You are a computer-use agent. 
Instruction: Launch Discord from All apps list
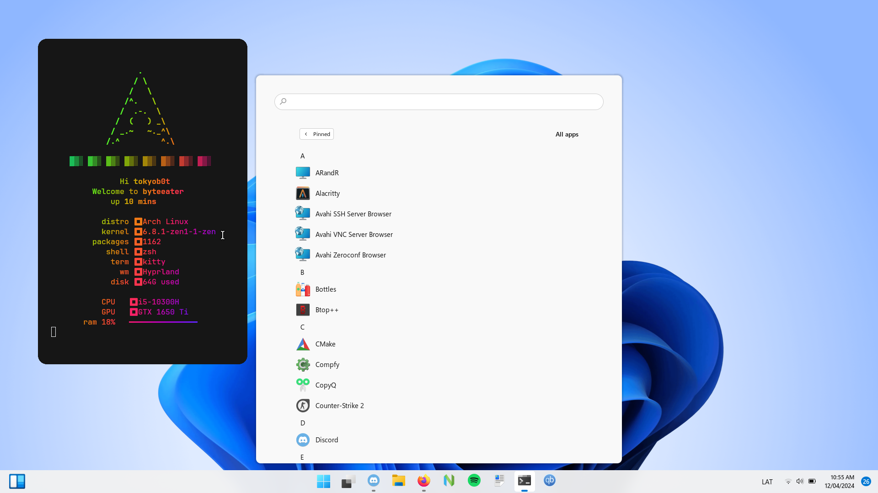point(326,440)
